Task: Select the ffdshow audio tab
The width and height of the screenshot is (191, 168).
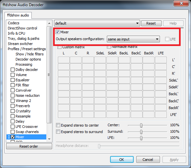Action: tap(18, 15)
